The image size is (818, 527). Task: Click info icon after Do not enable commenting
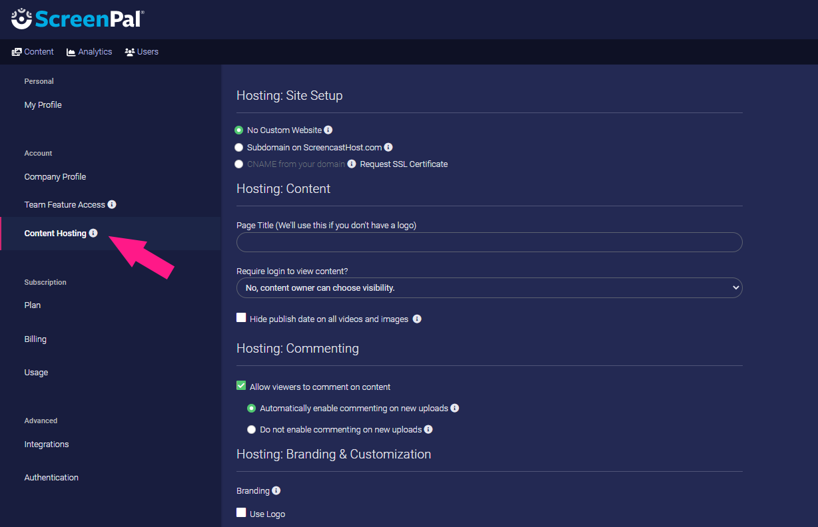(428, 429)
